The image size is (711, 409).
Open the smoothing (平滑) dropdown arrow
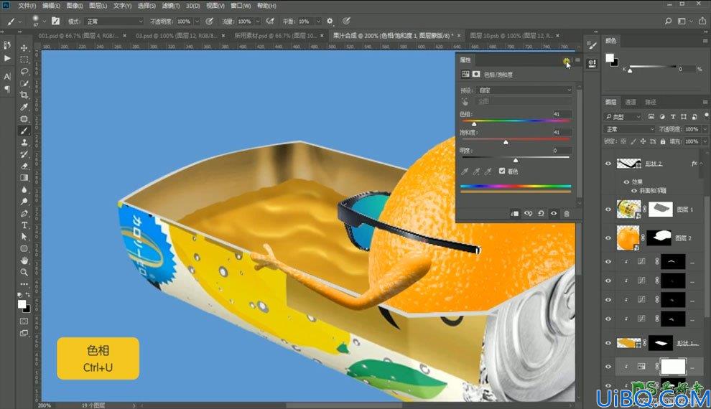pyautogui.click(x=318, y=22)
